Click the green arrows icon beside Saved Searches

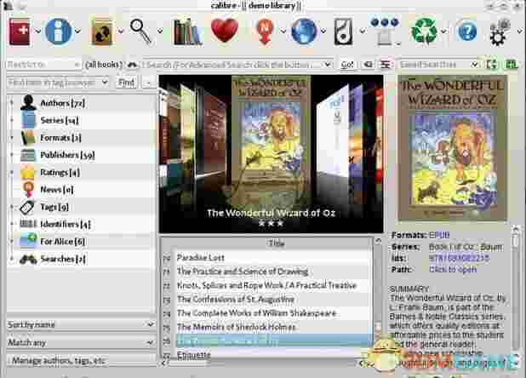pyautogui.click(x=492, y=64)
